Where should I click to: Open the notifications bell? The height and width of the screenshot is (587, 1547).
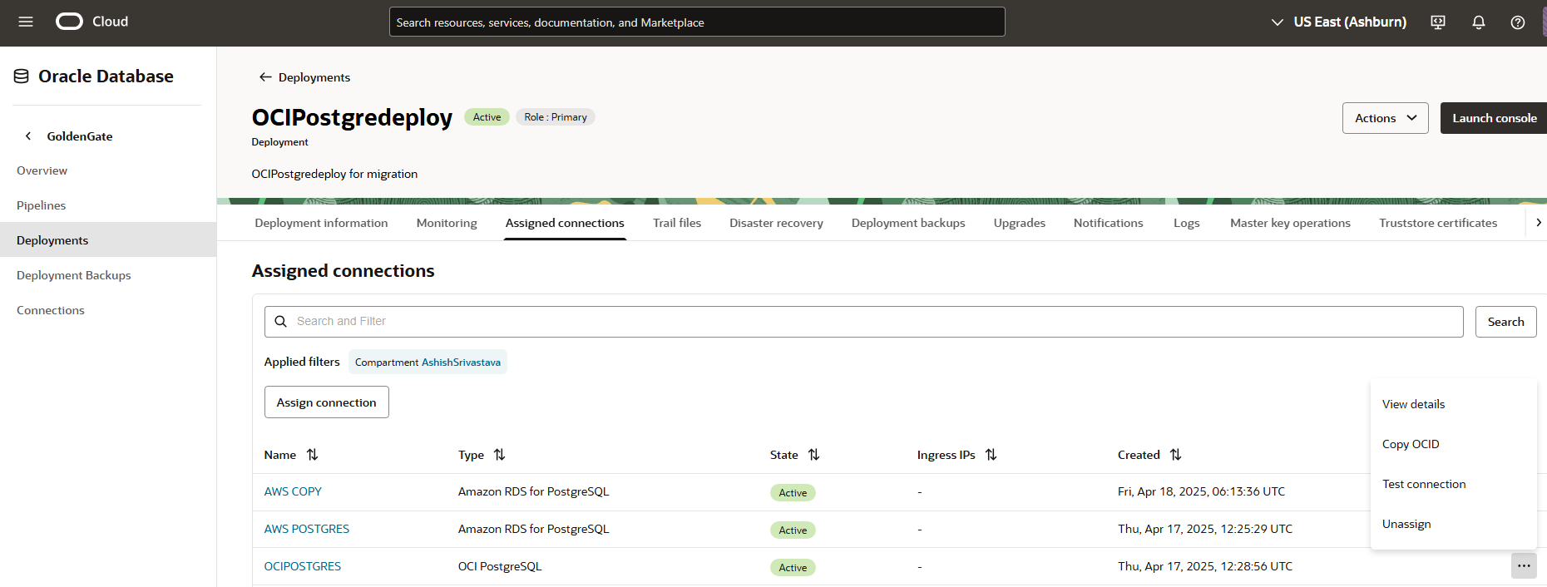pyautogui.click(x=1479, y=22)
